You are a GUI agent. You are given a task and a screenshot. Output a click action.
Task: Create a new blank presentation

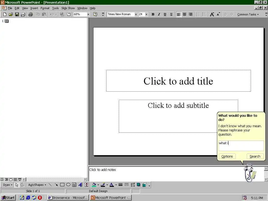tap(5, 14)
